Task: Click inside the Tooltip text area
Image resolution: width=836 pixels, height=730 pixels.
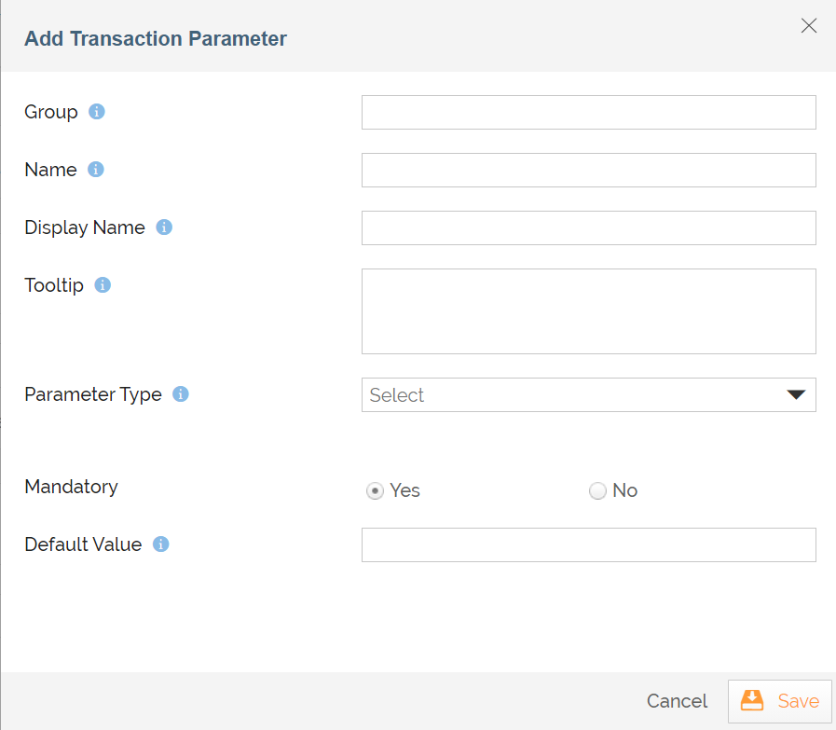Action: [x=588, y=311]
